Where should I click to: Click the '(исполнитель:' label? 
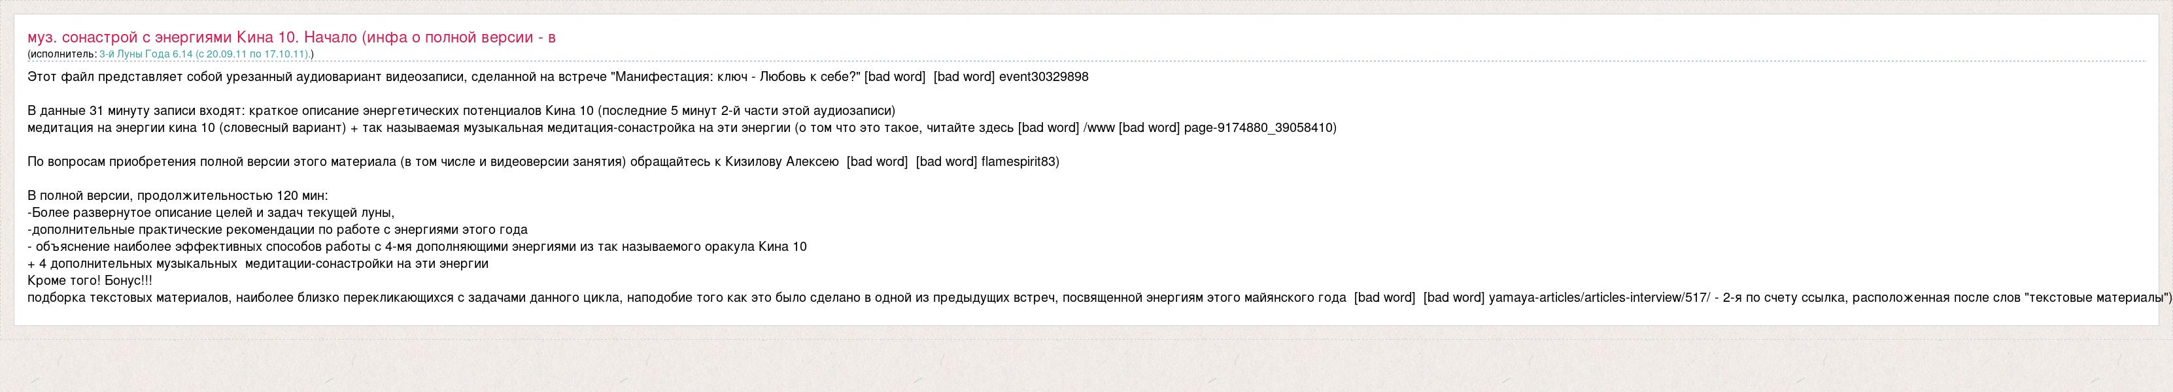(x=62, y=54)
